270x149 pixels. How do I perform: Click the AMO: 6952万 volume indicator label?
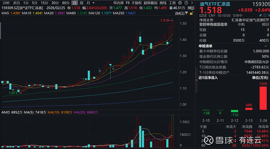point(12,112)
